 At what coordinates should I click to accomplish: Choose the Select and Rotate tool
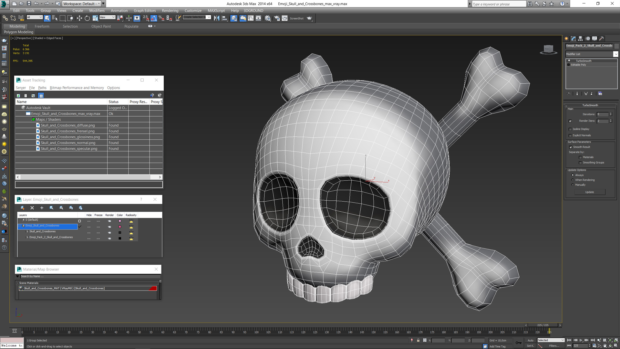(87, 18)
